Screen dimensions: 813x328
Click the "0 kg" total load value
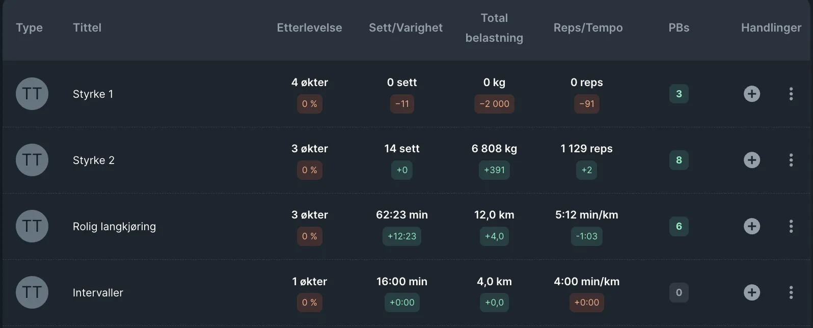tap(494, 82)
